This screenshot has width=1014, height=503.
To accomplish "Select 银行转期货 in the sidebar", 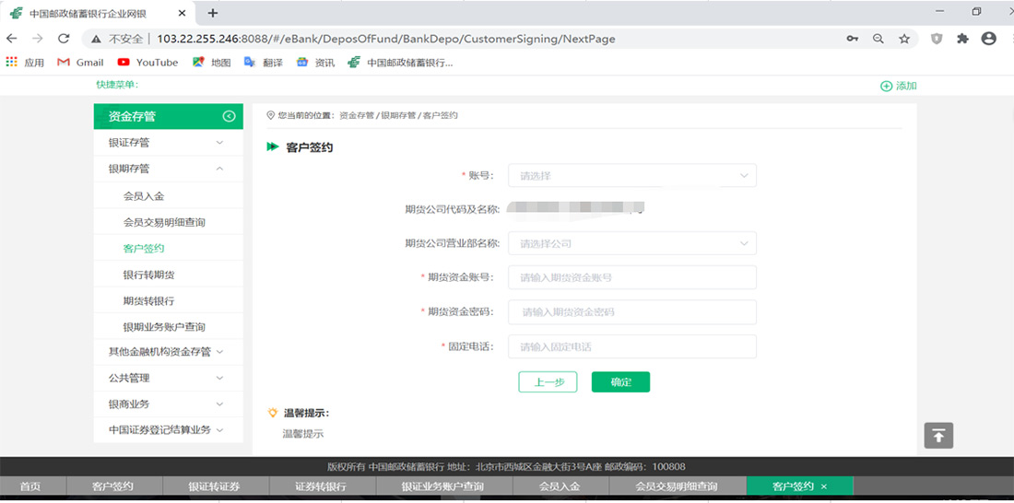I will [148, 275].
